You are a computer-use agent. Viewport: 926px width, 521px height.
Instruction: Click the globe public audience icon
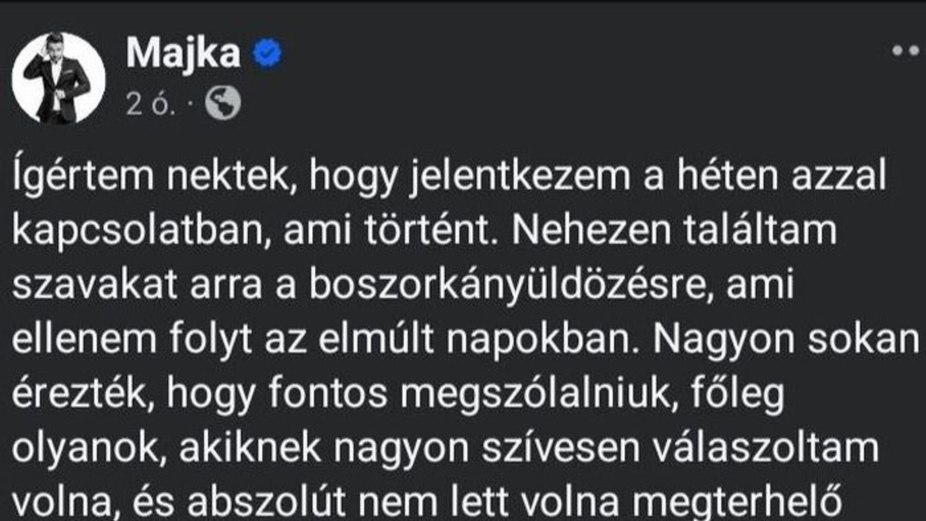[x=223, y=102]
